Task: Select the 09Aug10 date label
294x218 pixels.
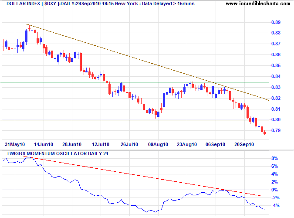Action: (x=158, y=144)
